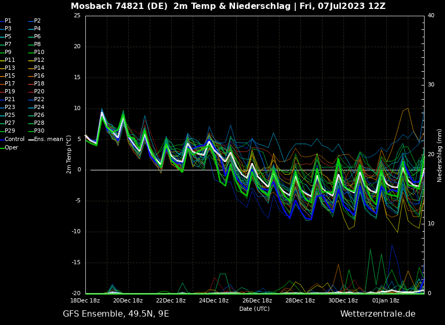Viewport: 445px width, 325px height.
Task: Click the P1 legend entry
Action: click(8, 21)
